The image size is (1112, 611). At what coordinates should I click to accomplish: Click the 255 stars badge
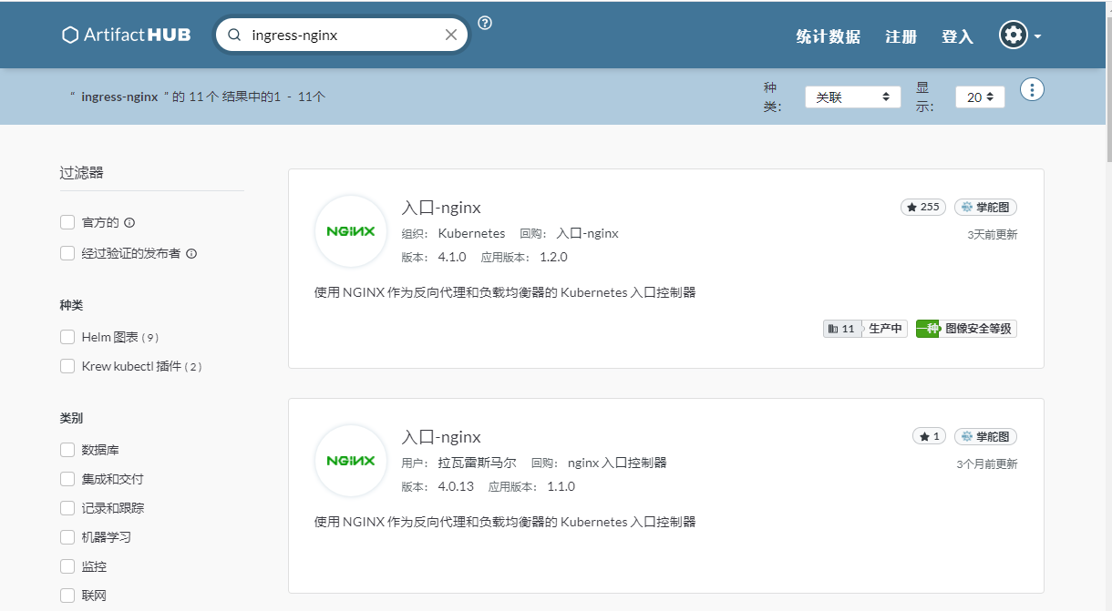pyautogui.click(x=922, y=207)
